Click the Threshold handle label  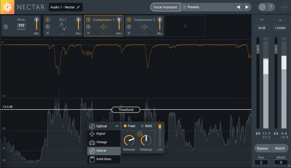[126, 110]
